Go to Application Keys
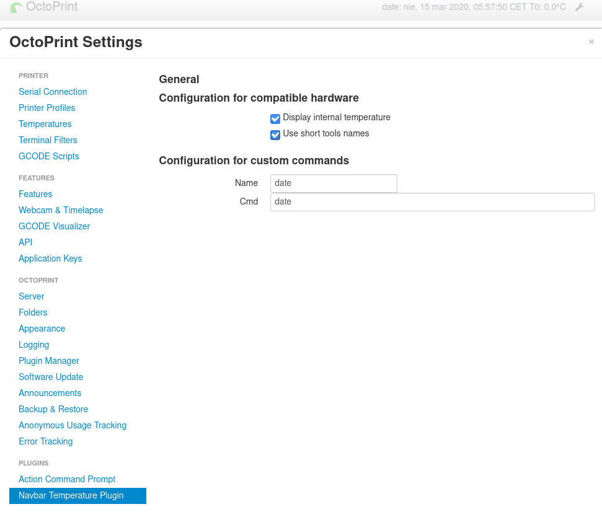This screenshot has height=517, width=602. [50, 258]
